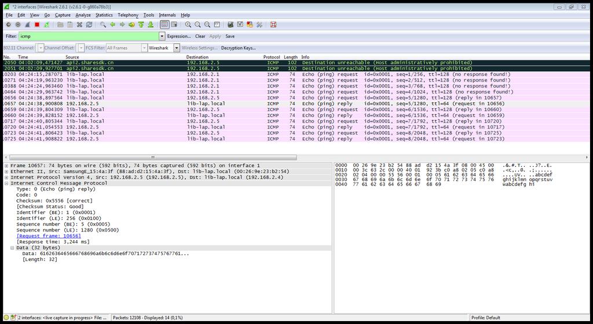The width and height of the screenshot is (593, 324).
Task: Open the Statistics menu
Action: (x=104, y=15)
